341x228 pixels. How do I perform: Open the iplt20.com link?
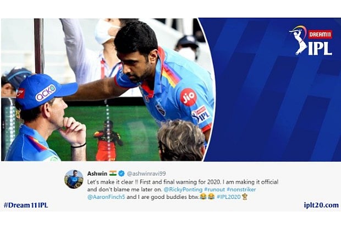click(321, 205)
